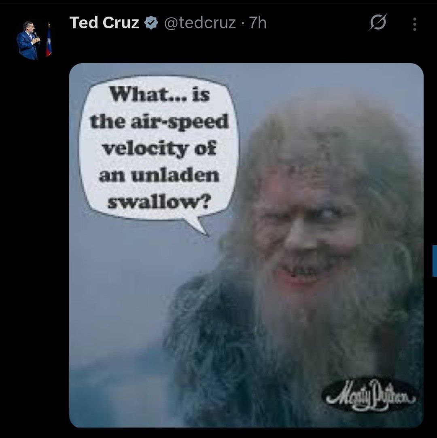437x438 pixels.
Task: Open the three-dot more options menu
Action: [x=415, y=24]
